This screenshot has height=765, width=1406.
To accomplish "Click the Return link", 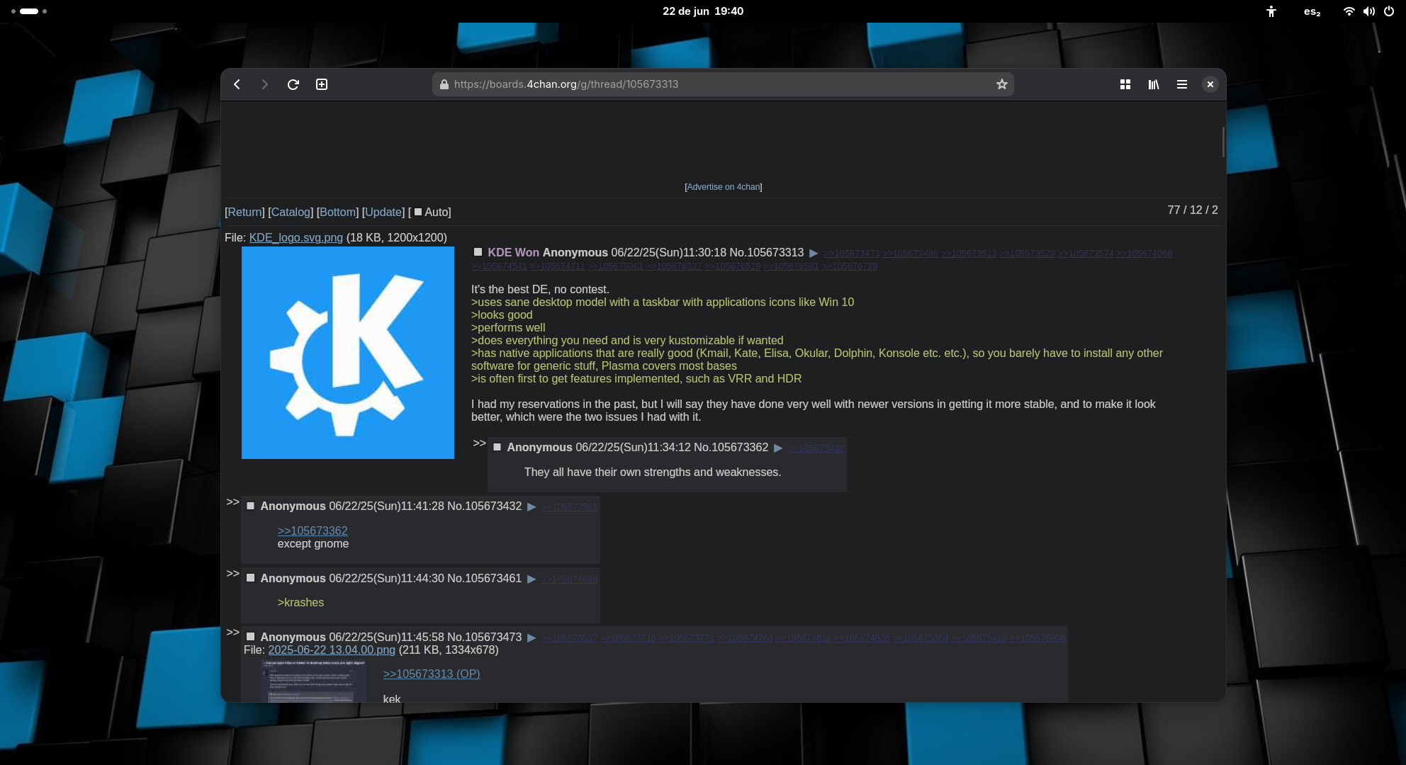I will [x=244, y=212].
